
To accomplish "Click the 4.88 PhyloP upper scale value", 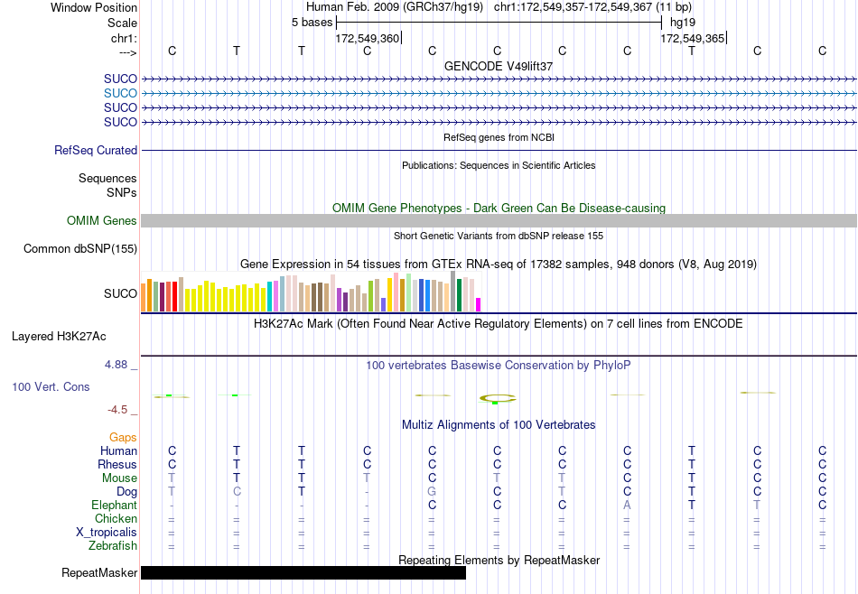I will coord(116,365).
